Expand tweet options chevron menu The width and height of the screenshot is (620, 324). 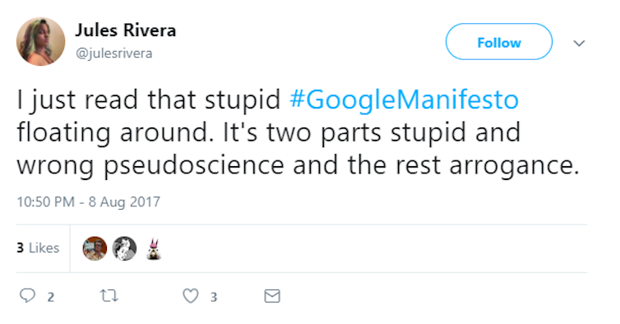(x=579, y=43)
